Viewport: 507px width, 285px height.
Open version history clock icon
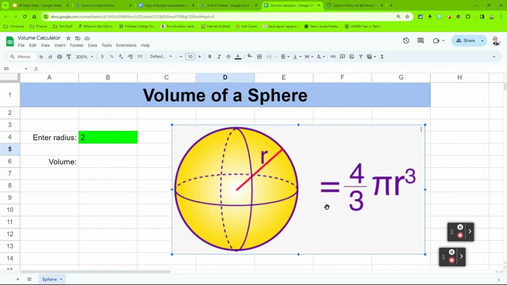click(x=406, y=40)
